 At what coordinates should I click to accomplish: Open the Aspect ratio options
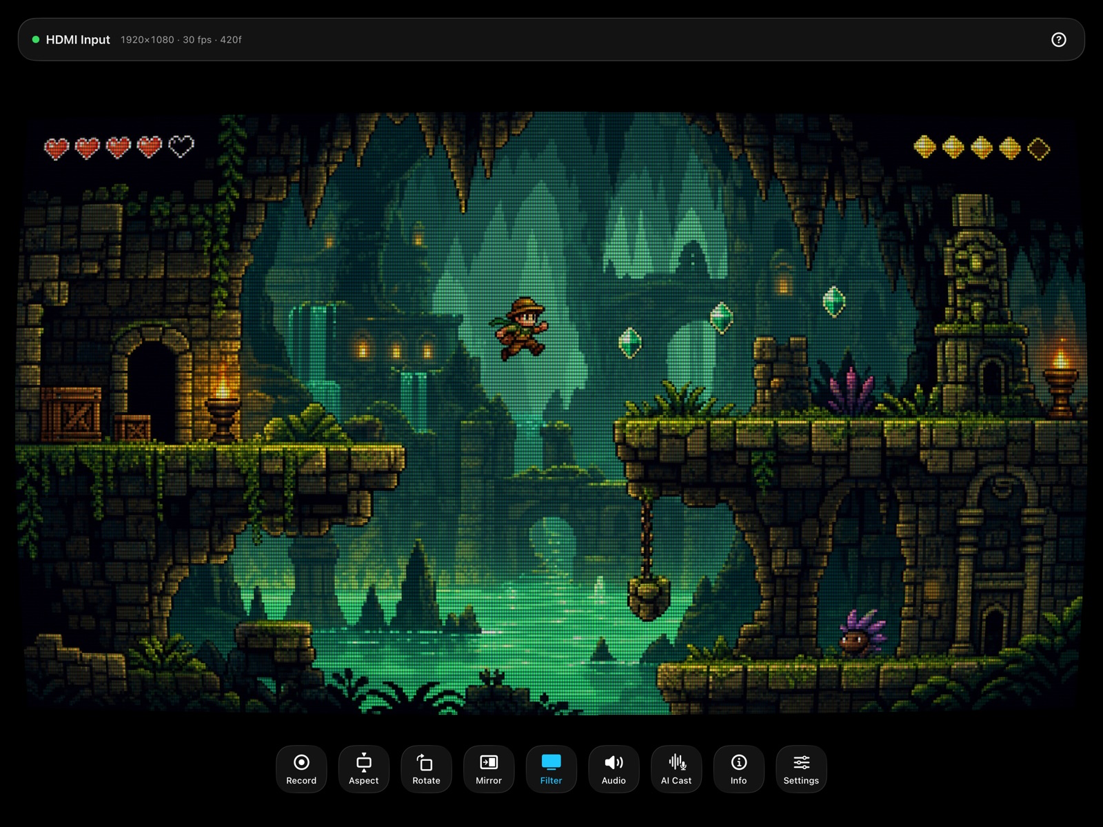pyautogui.click(x=364, y=769)
